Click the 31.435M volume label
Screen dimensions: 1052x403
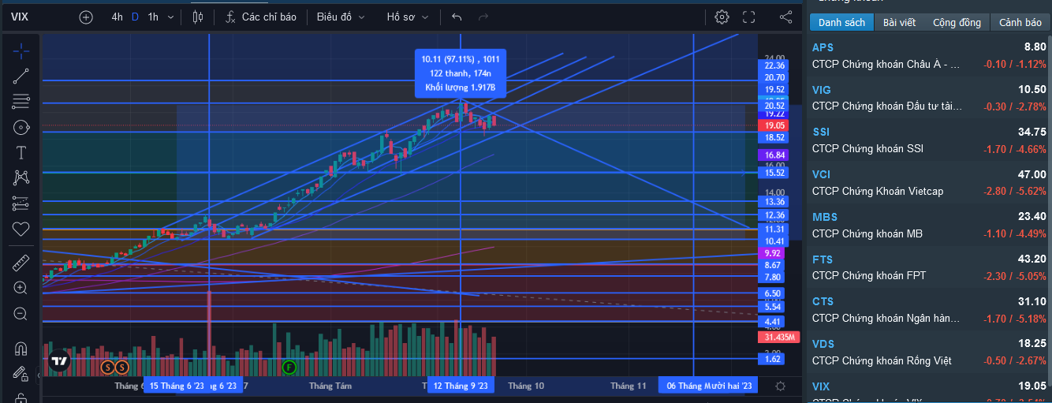pos(780,338)
